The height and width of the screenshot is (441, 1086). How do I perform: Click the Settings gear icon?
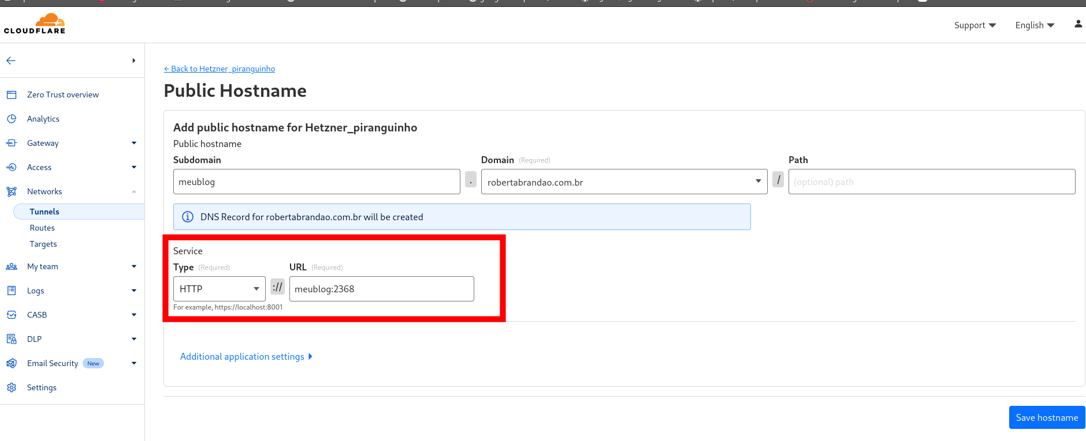click(12, 387)
